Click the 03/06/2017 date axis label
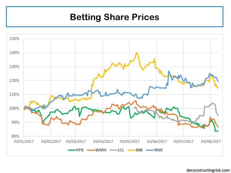The height and width of the screenshot is (173, 231). (158, 142)
